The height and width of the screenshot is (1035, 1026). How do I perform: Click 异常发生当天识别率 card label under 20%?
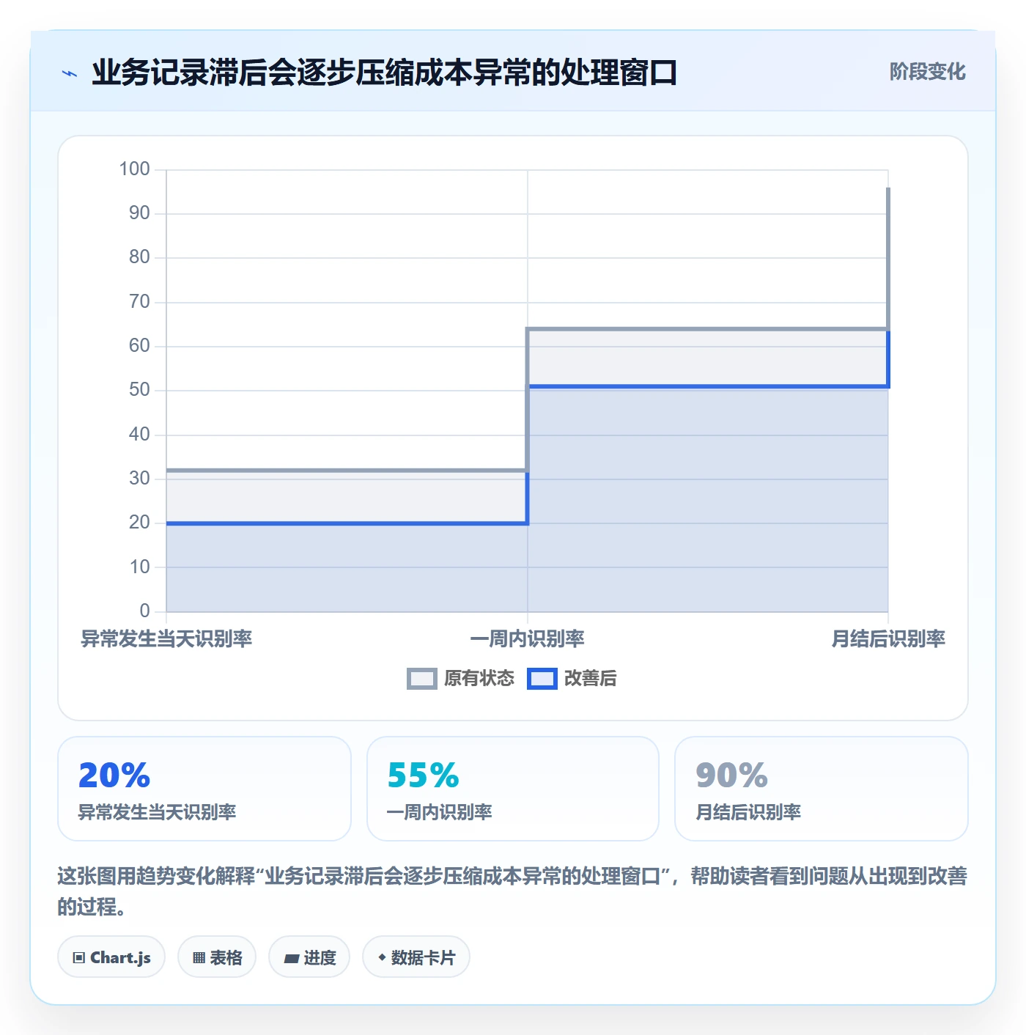(158, 812)
